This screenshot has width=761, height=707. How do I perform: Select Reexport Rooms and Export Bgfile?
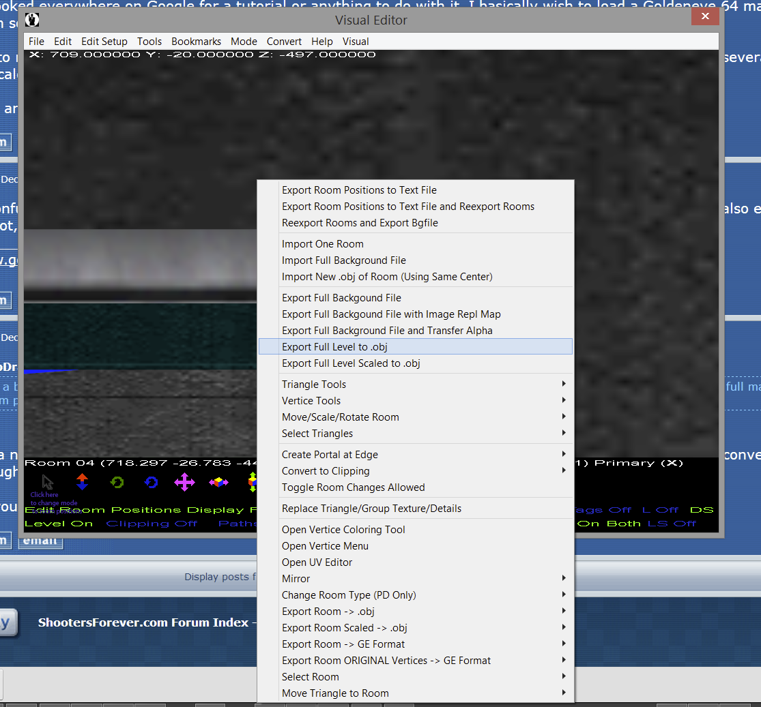[x=416, y=223]
